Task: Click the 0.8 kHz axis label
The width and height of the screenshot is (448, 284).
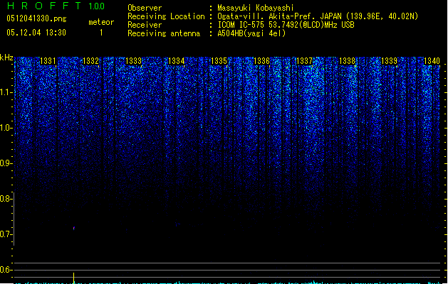Action: pos(6,199)
